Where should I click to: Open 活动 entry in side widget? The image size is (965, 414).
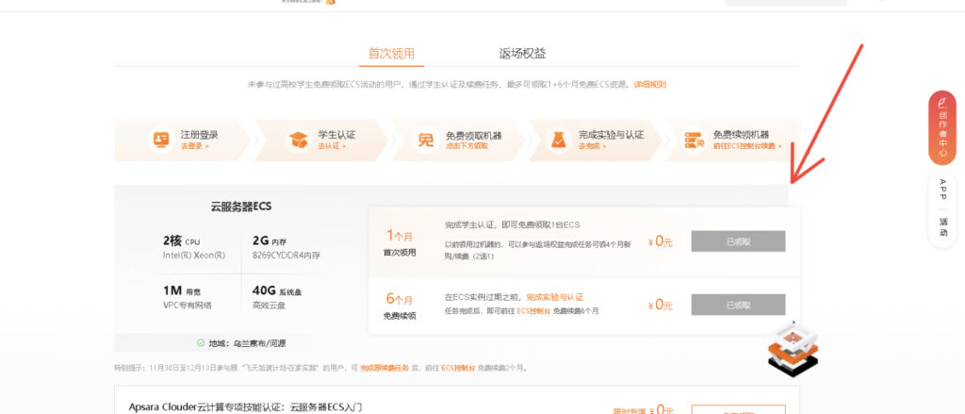942,226
